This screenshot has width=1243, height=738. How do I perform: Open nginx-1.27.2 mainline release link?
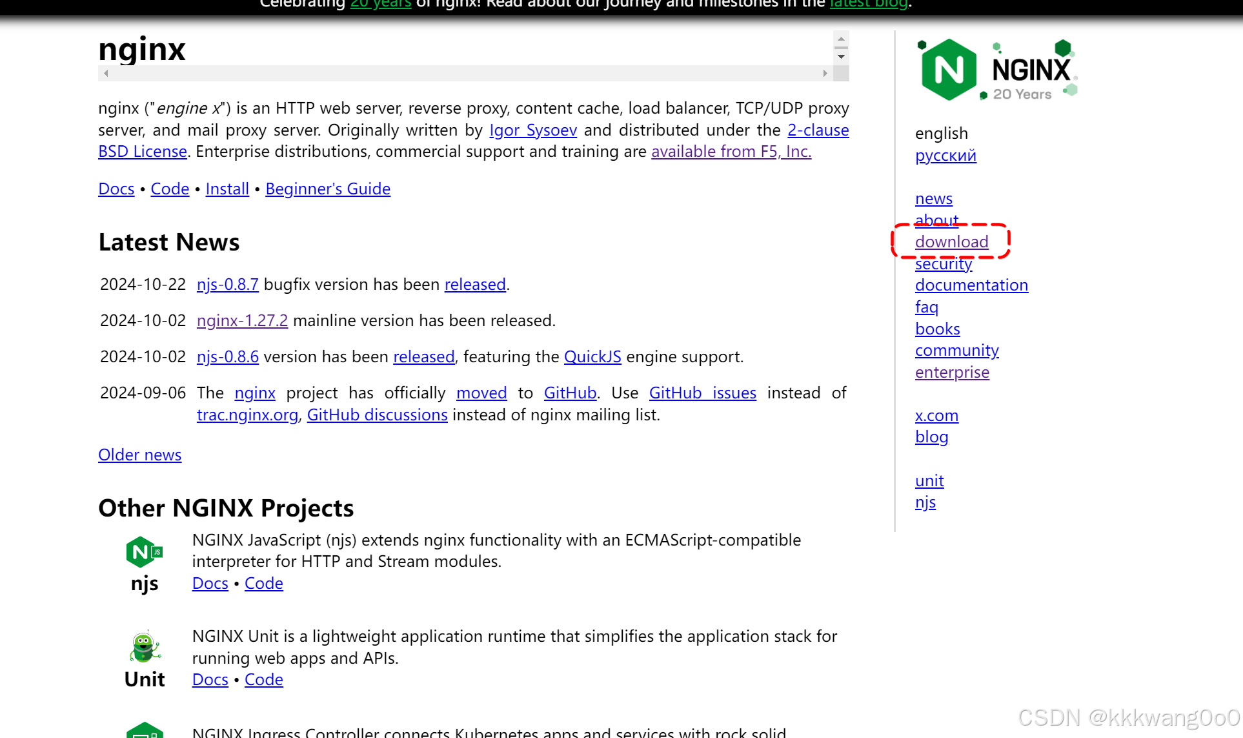pyautogui.click(x=242, y=320)
